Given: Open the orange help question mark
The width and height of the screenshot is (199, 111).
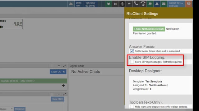Looking at the screenshot, I should tap(189, 4).
